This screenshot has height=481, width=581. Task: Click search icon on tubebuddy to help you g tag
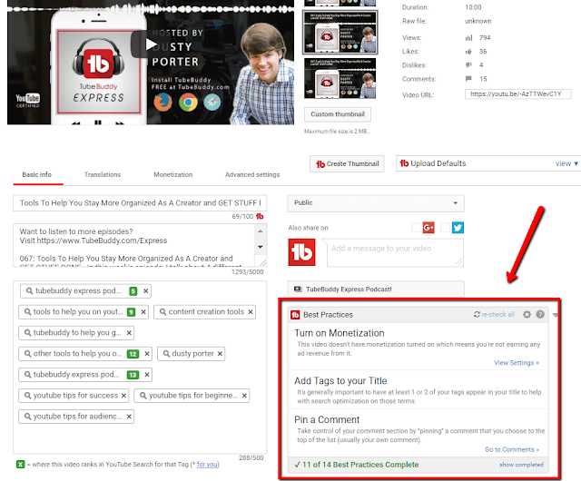pos(28,333)
